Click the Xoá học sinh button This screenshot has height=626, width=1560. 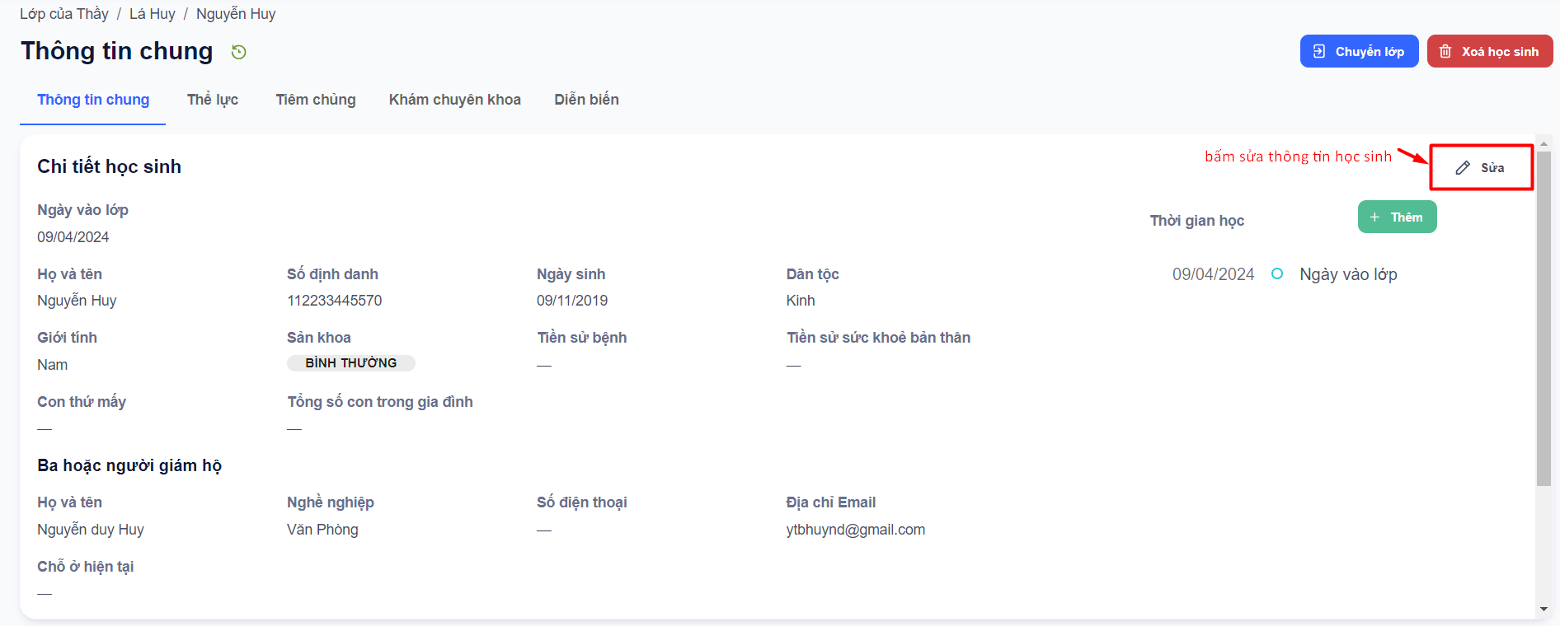pyautogui.click(x=1489, y=51)
